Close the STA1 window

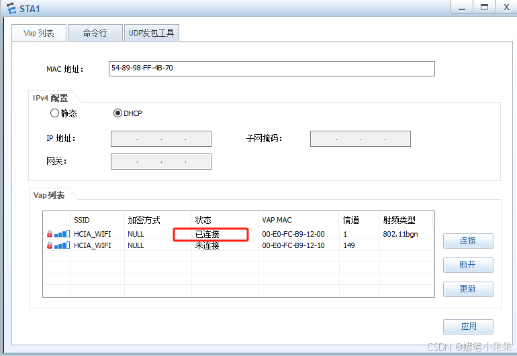coord(506,7)
